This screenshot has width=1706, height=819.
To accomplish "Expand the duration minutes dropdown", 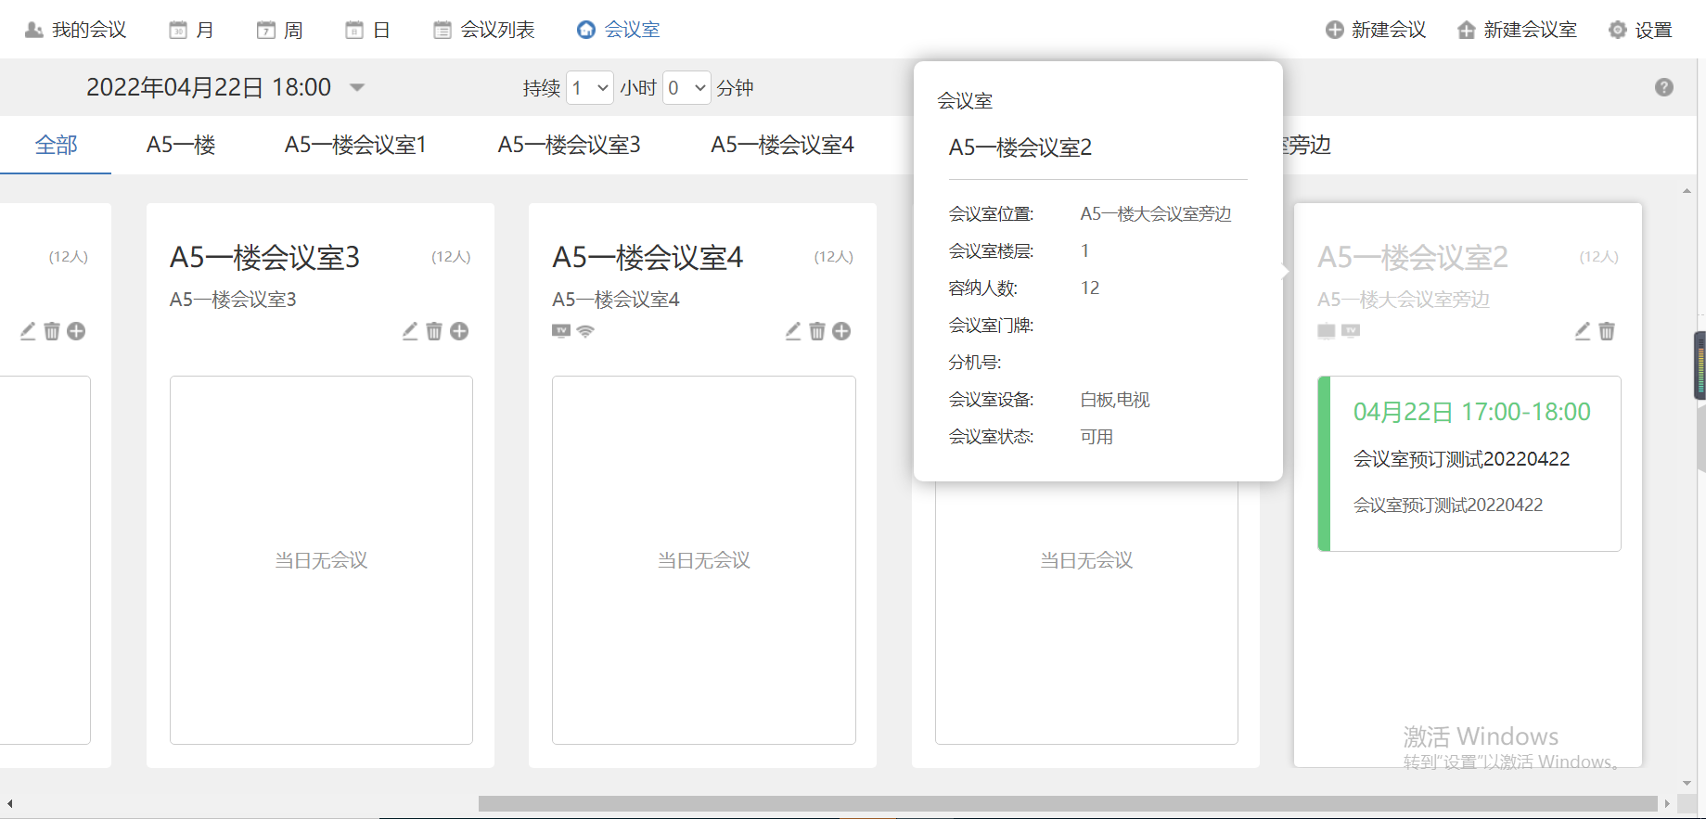I will click(x=687, y=88).
